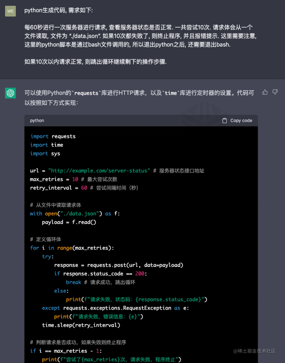The width and height of the screenshot is (285, 363).
Task: Select the python language label on code block
Action: [37, 120]
